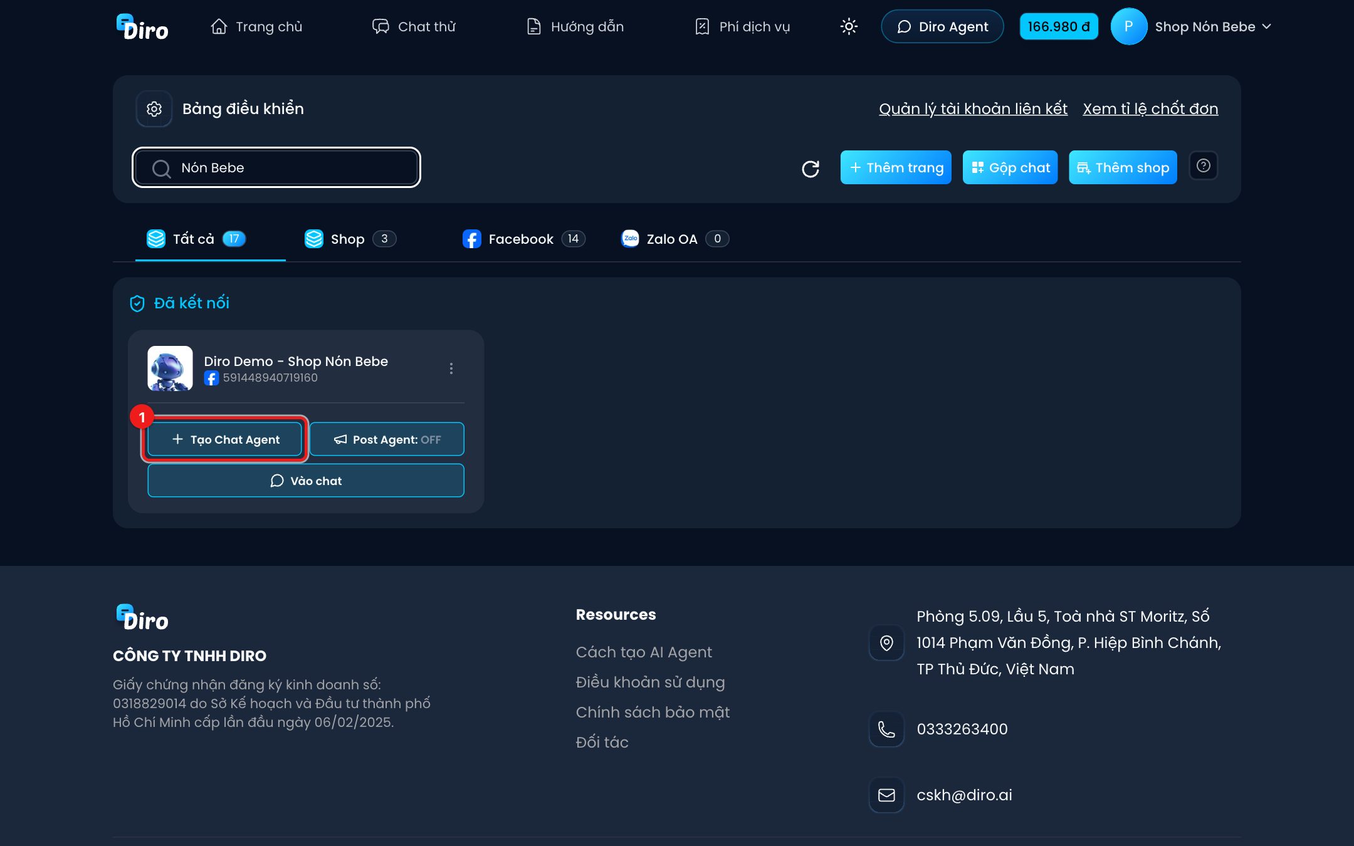
Task: Click the phone icon in footer
Action: point(886,729)
